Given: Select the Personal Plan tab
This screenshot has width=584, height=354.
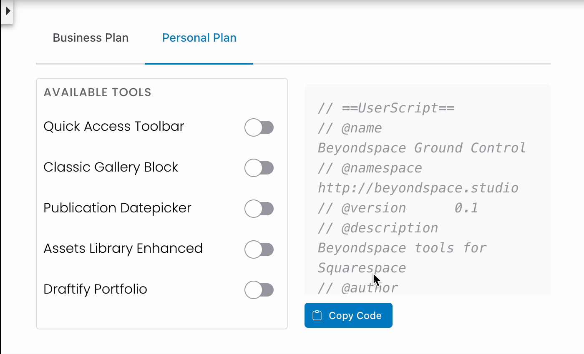Looking at the screenshot, I should pos(199,37).
